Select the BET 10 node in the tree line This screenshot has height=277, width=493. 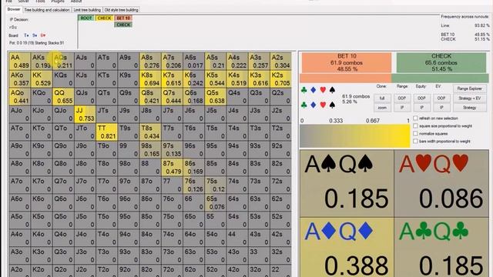[123, 18]
